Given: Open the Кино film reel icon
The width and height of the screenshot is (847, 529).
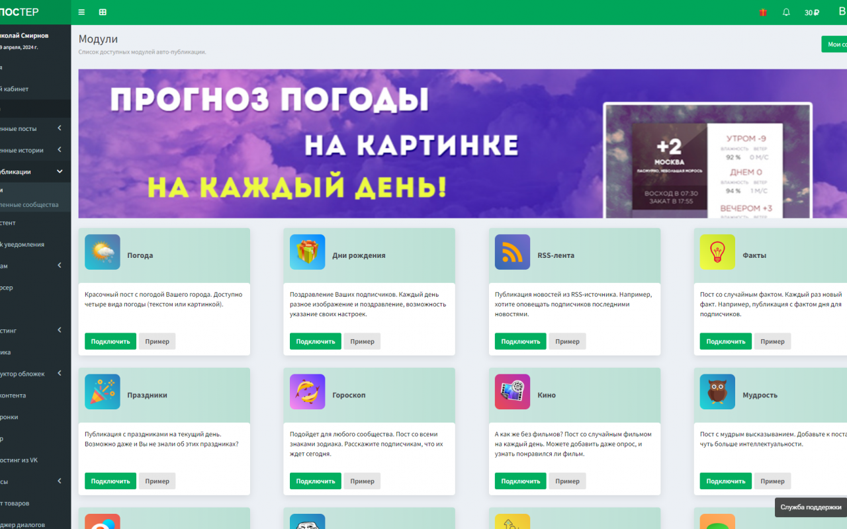Looking at the screenshot, I should point(513,391).
